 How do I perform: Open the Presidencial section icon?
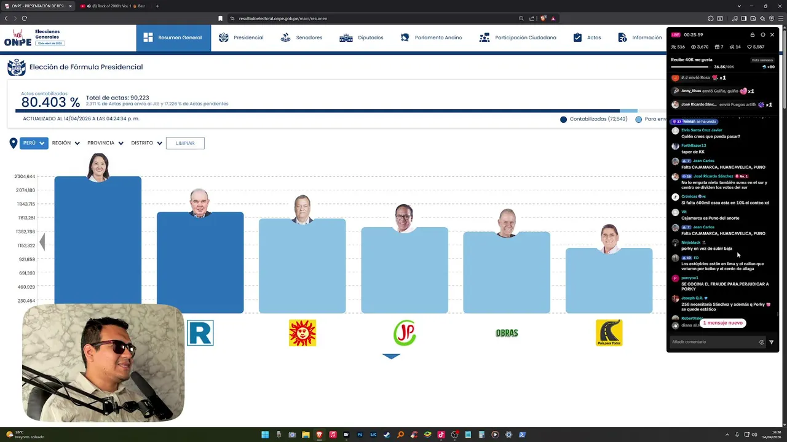tap(223, 37)
